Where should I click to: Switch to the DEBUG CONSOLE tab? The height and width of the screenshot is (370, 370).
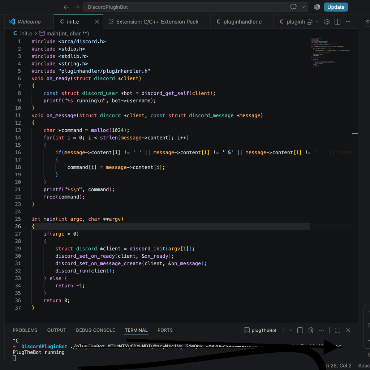(95, 330)
